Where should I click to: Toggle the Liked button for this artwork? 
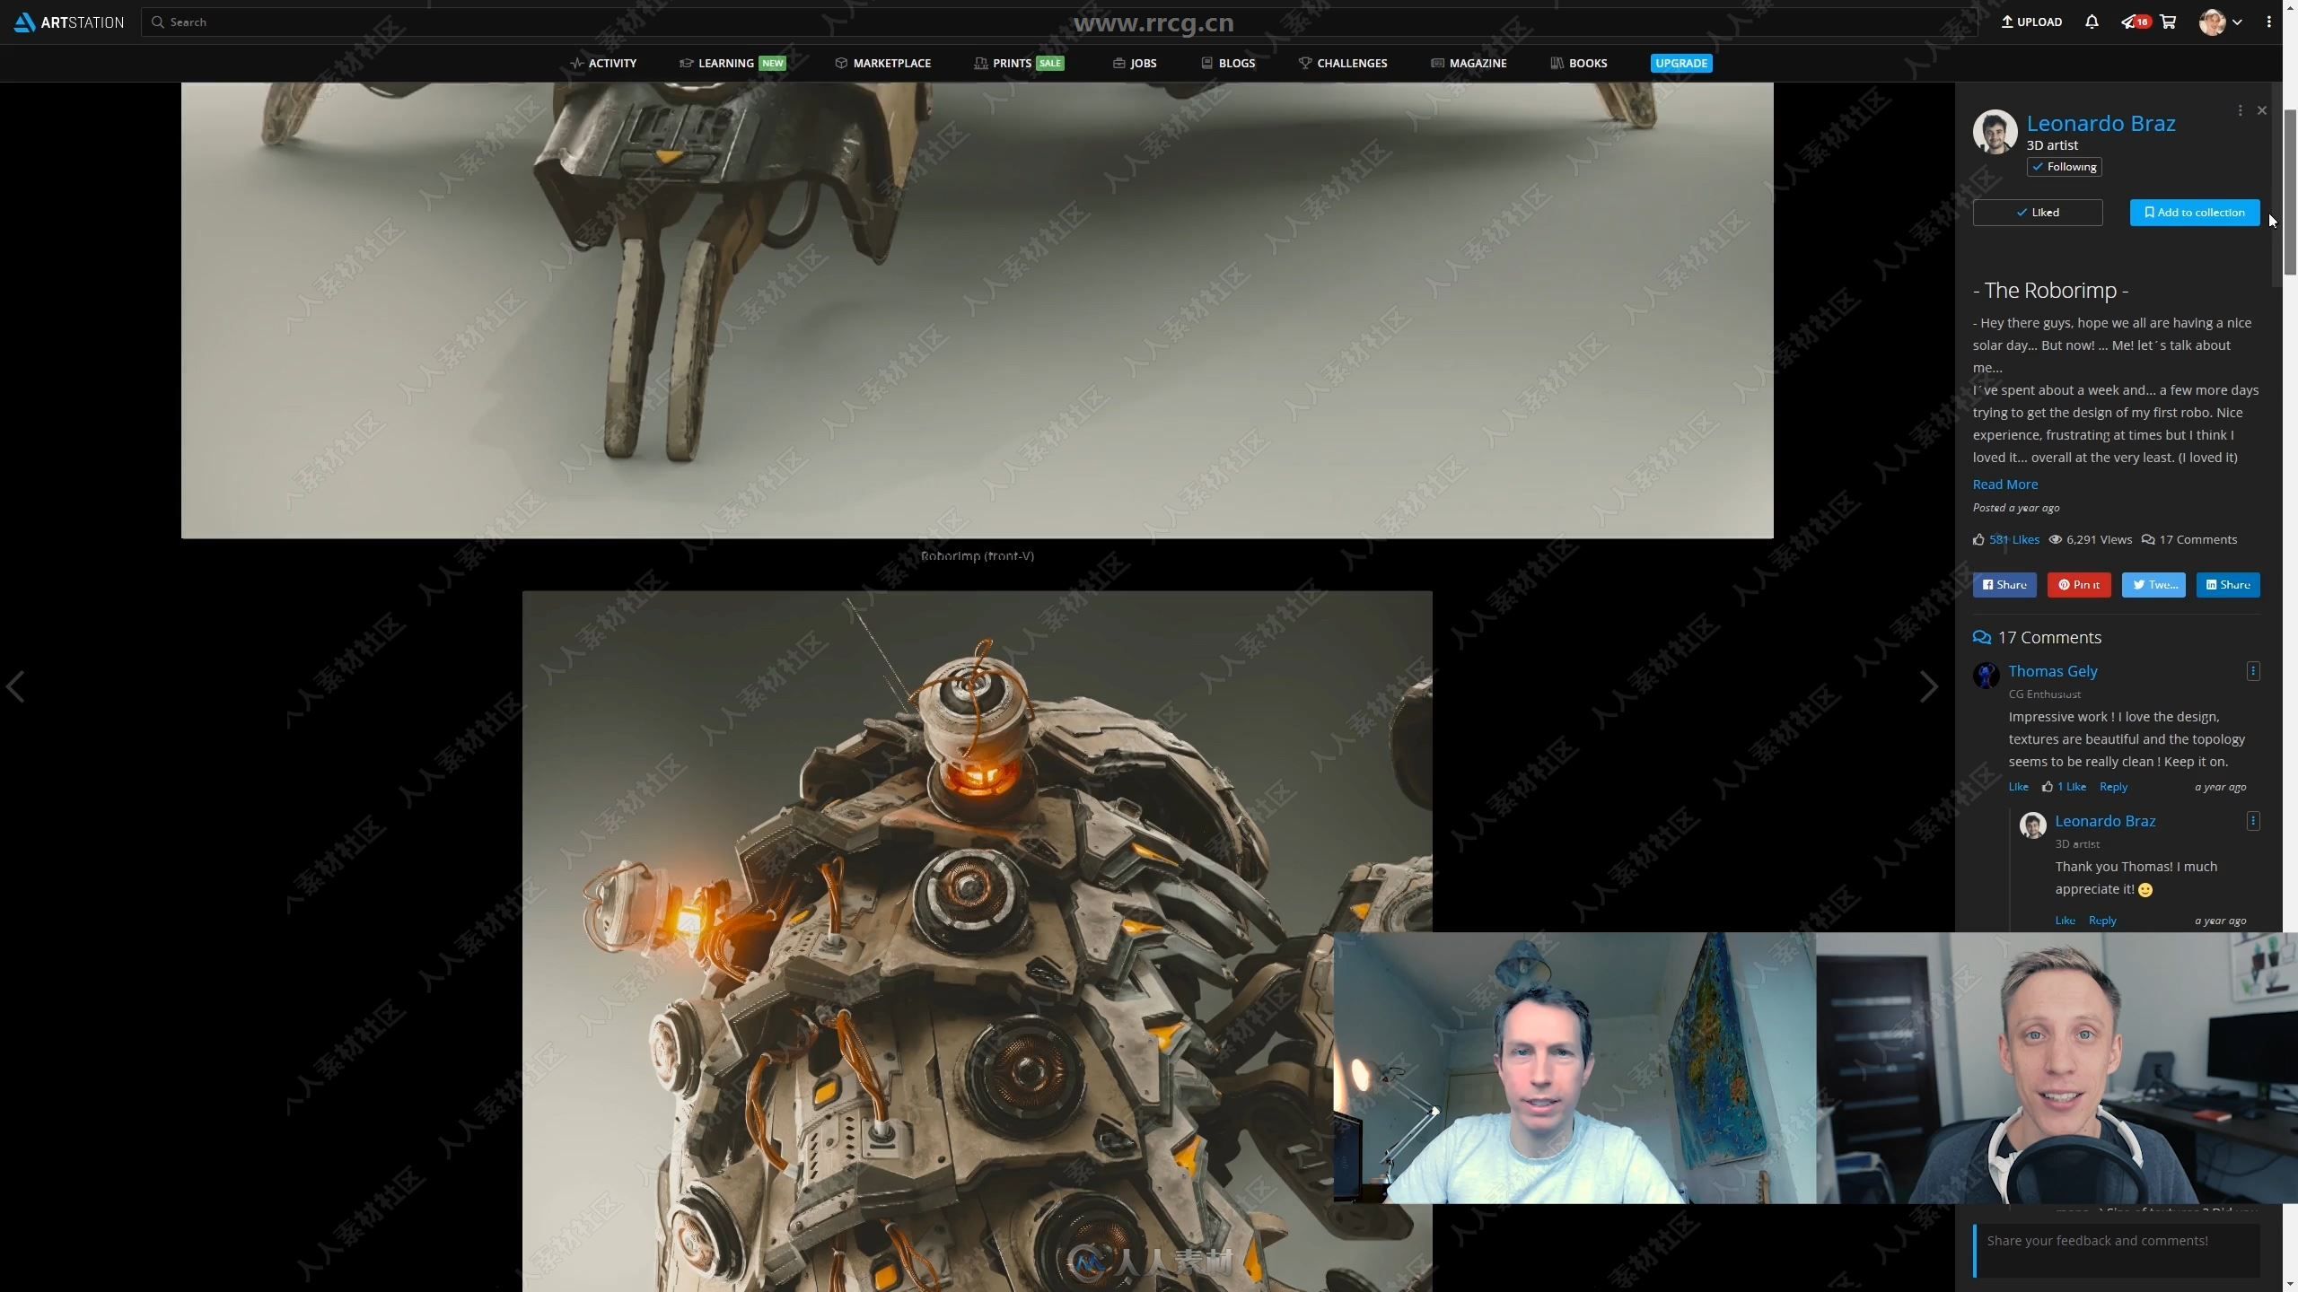click(2038, 212)
